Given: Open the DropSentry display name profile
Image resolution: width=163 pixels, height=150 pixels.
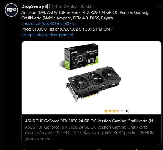Looking at the screenshot, I should [33, 6].
